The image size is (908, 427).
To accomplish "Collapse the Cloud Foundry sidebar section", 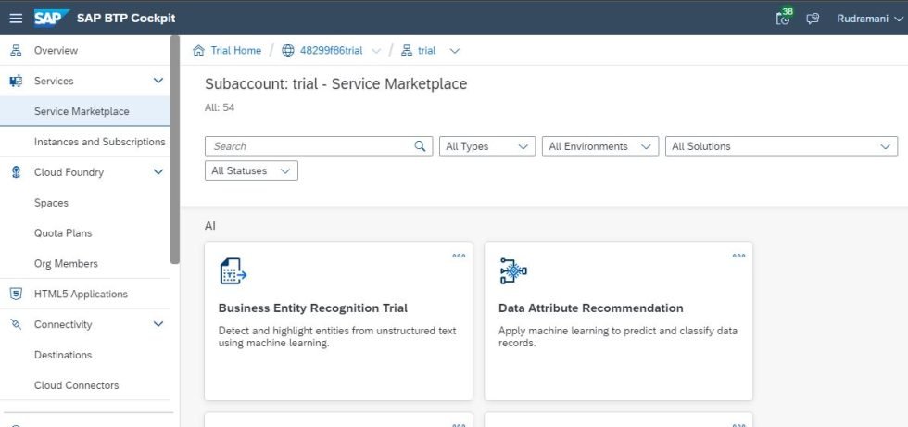I will (158, 172).
